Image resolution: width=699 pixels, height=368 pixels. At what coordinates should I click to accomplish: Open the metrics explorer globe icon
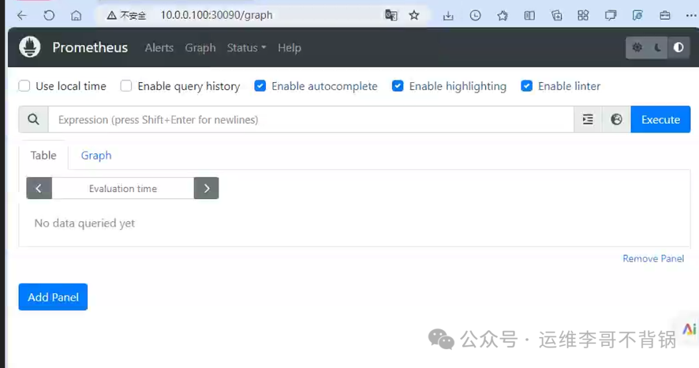click(x=617, y=120)
